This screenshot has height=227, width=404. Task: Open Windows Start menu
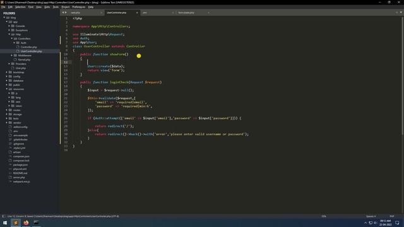point(5,223)
